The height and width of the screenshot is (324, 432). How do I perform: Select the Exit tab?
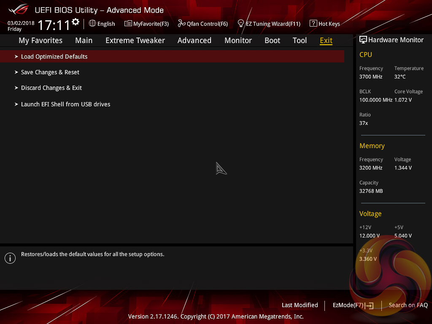point(326,40)
